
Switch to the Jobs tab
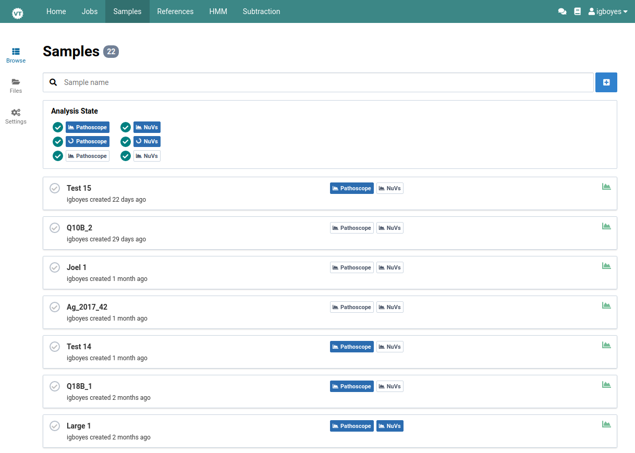coord(90,11)
